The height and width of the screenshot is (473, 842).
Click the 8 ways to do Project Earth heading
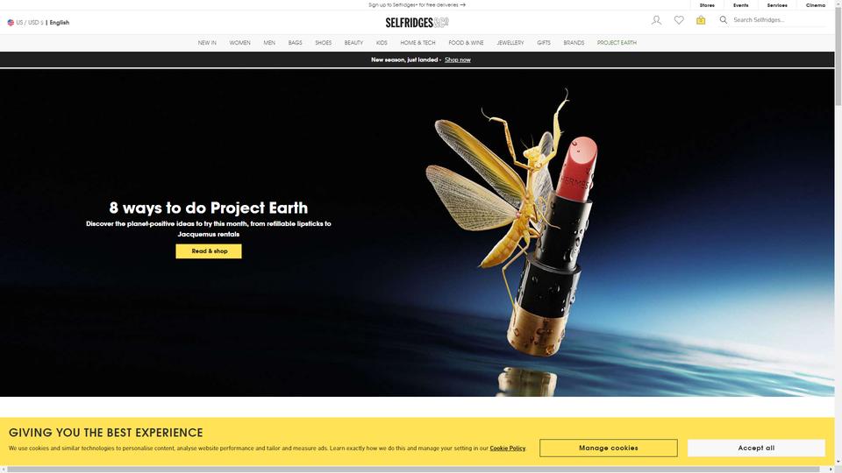209,208
